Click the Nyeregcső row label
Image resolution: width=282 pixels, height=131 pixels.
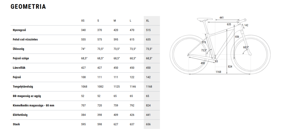[x=21, y=30]
